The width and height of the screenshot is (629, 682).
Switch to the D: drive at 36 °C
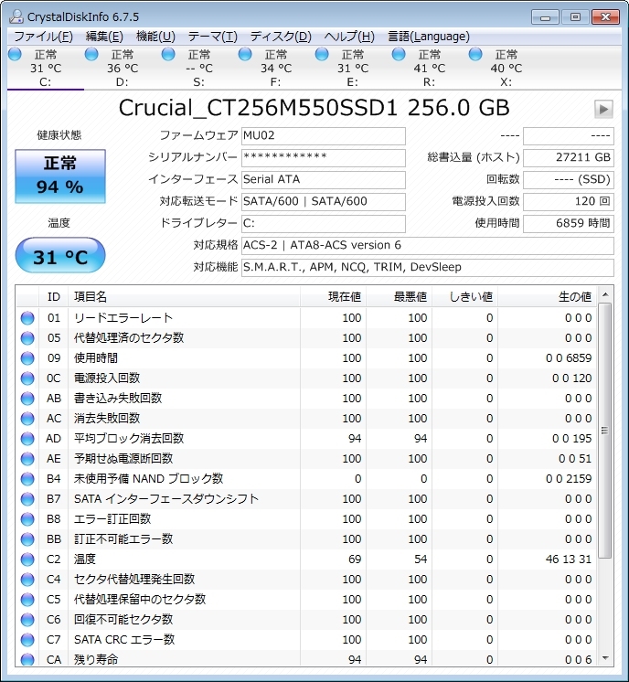pyautogui.click(x=123, y=68)
